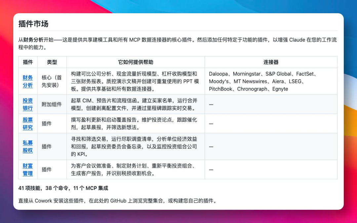357x223 pixels.
Task: Click the bold 财务分析 in the intro paragraph
Action: (33, 40)
